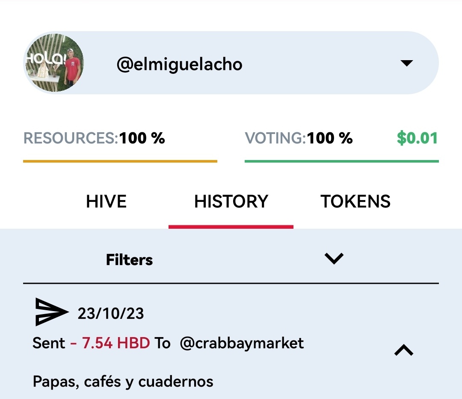Expand the Filters chevron
Image resolution: width=462 pixels, height=399 pixels.
coord(334,259)
